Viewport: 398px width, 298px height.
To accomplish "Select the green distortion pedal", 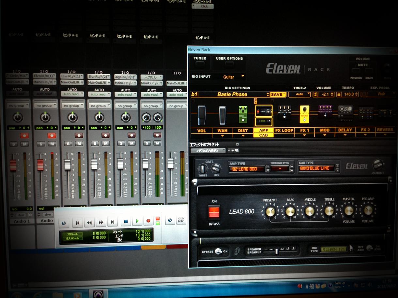I will coord(243,114).
